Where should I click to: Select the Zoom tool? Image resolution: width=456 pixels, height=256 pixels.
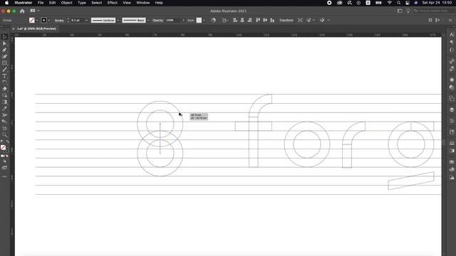coord(4,134)
